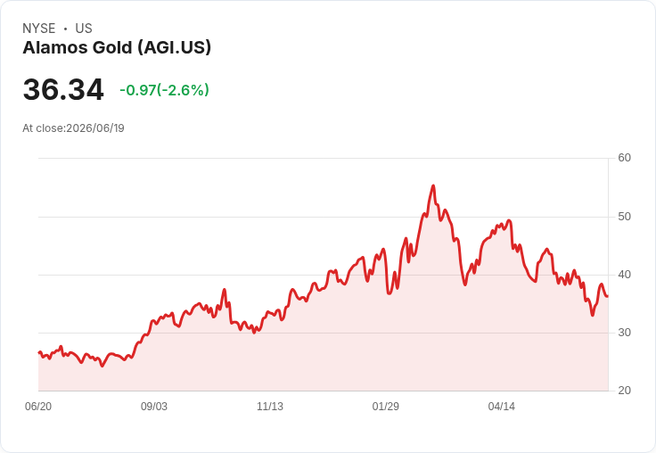Click the -0.97(-2.6%) change indicator

tap(164, 90)
